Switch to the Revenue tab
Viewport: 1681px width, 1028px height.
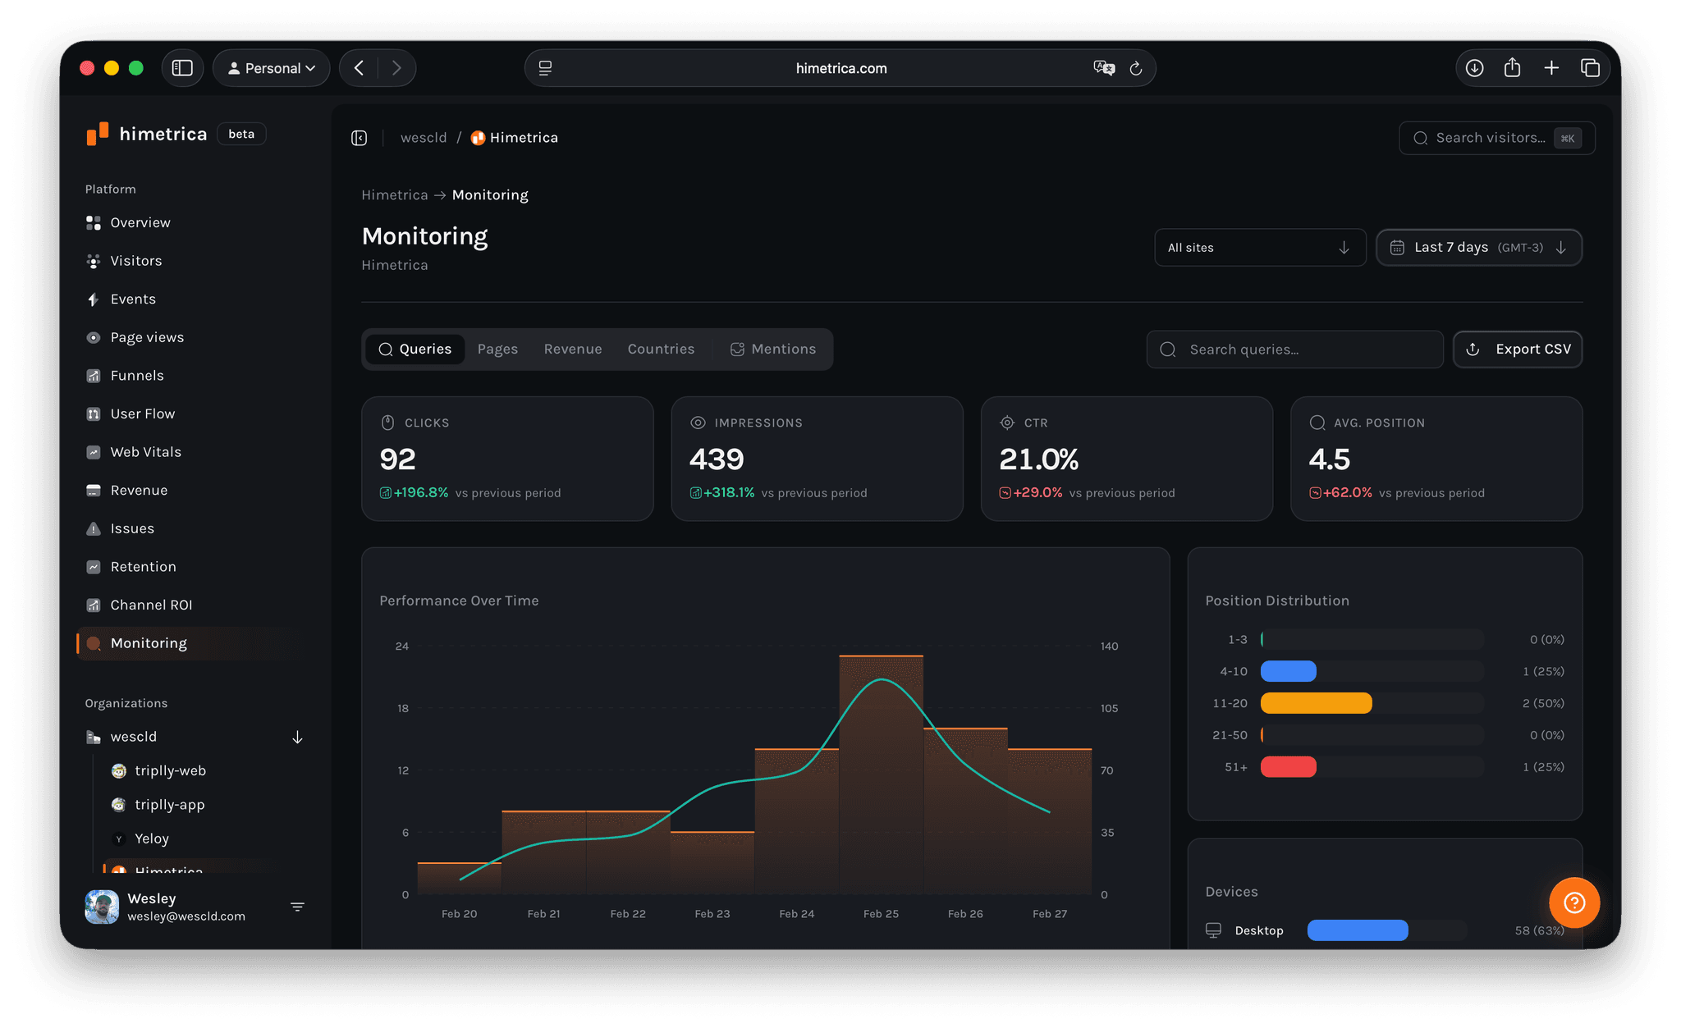[573, 350]
